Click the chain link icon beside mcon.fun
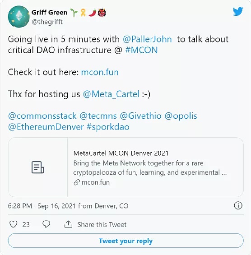 click(77, 182)
